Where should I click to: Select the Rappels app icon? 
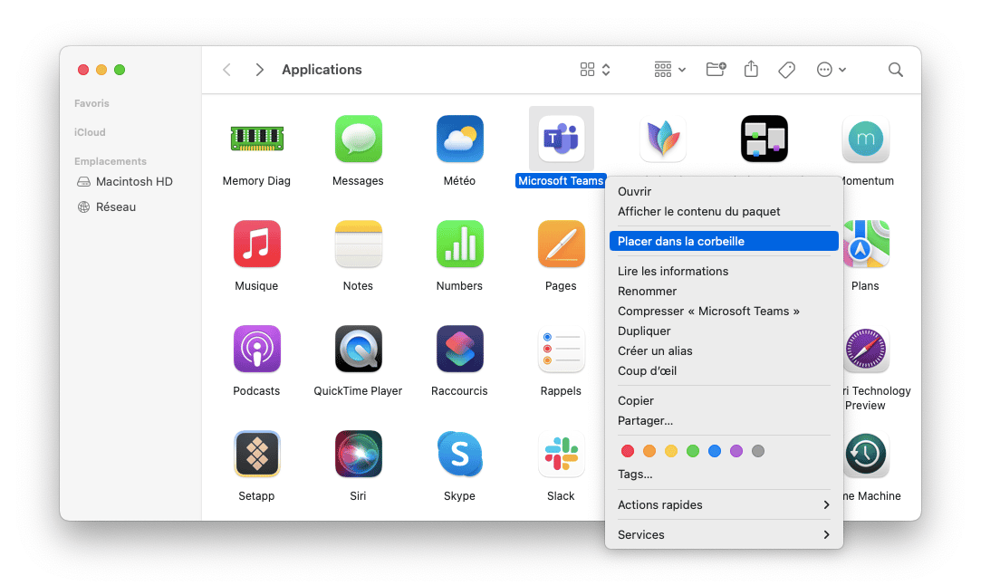coord(562,349)
